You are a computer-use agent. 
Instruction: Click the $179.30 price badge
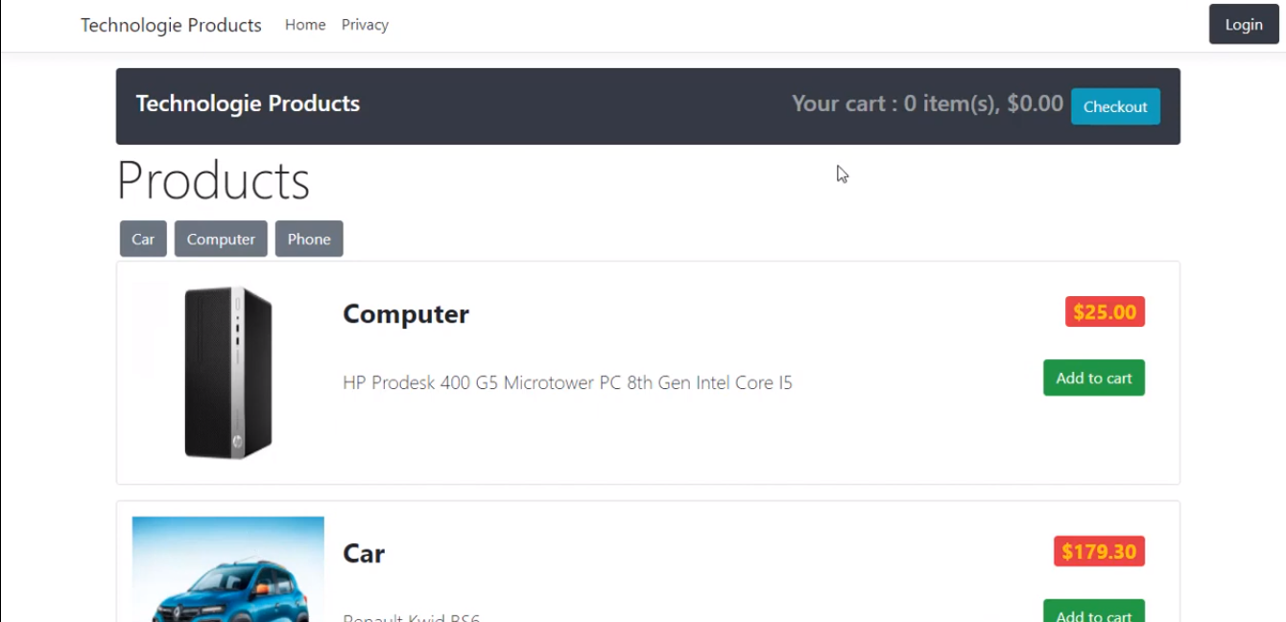click(x=1099, y=551)
